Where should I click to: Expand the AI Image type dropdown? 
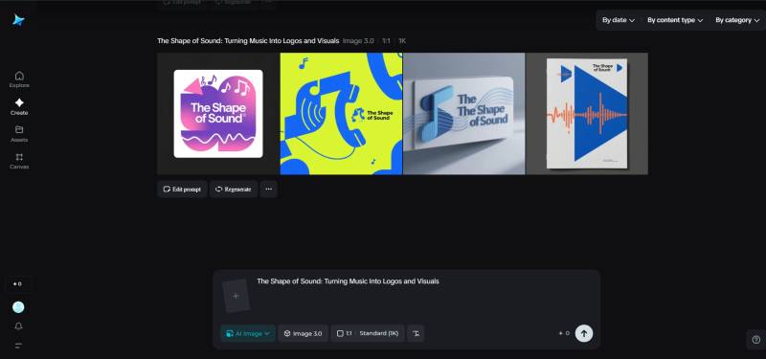(248, 333)
